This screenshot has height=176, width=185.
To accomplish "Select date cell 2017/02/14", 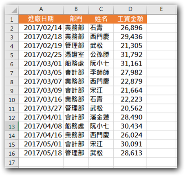I will tap(41, 28).
